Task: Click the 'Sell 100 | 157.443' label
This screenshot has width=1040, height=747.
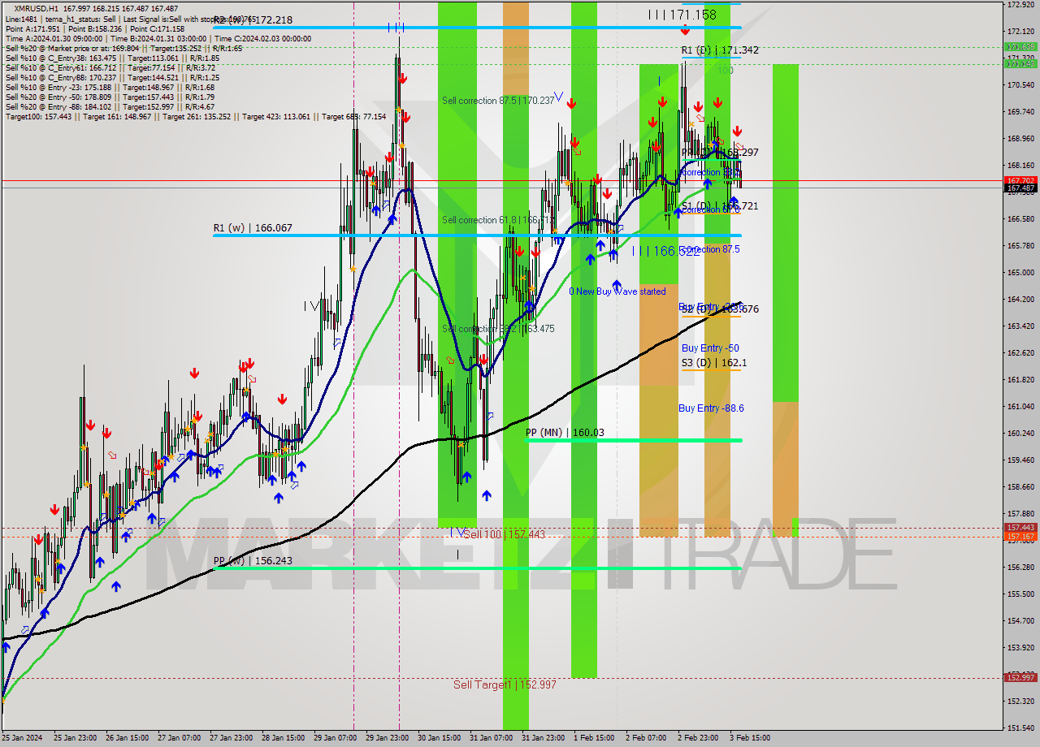Action: pos(505,534)
